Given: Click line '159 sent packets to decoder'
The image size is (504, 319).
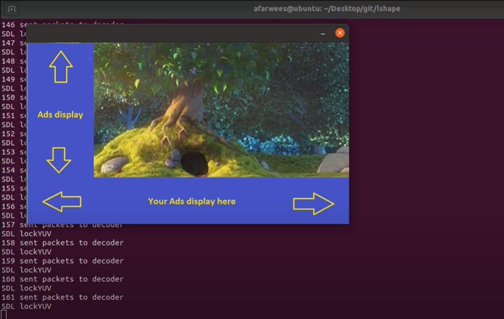Looking at the screenshot, I should pos(62,261).
